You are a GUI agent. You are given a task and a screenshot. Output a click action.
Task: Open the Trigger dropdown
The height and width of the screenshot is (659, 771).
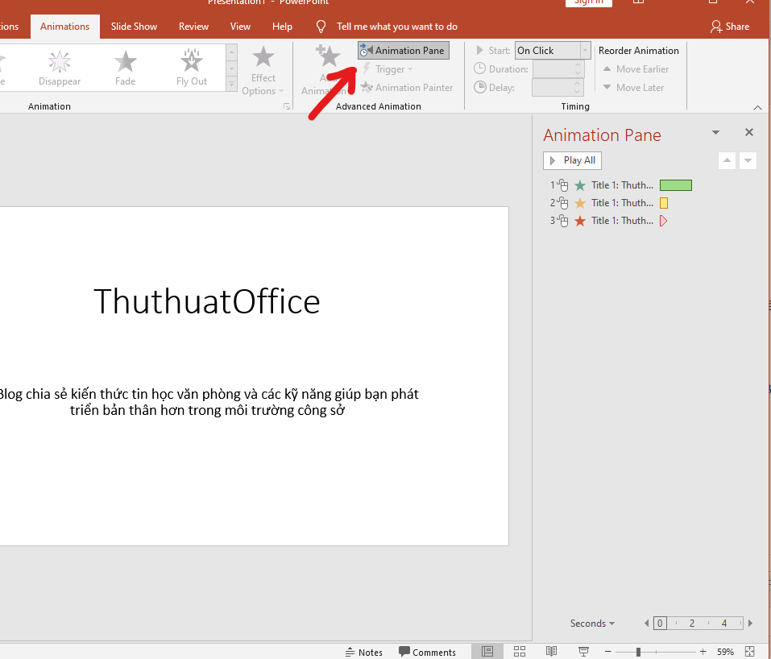click(x=388, y=68)
